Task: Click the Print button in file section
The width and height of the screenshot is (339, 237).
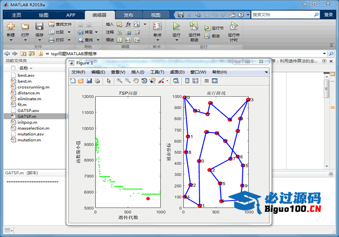Action: click(x=56, y=40)
